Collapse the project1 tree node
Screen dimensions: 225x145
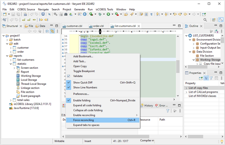pyautogui.click(x=4, y=36)
